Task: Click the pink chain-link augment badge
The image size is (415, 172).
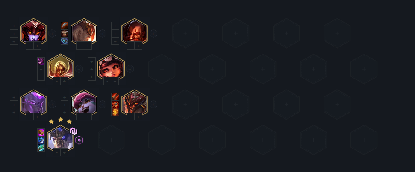Action: click(74, 131)
